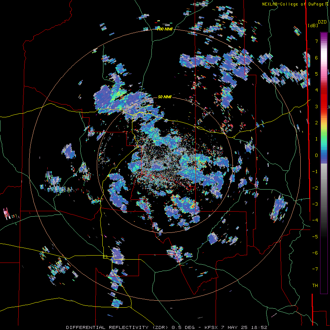
Task: Click the TH threshold label
Action: coord(315,286)
